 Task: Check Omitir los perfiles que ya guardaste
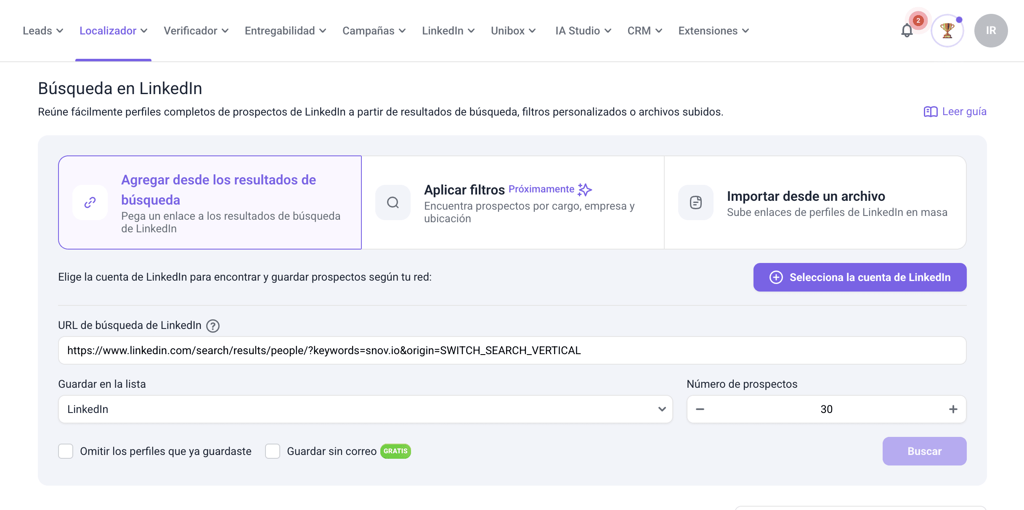tap(66, 451)
